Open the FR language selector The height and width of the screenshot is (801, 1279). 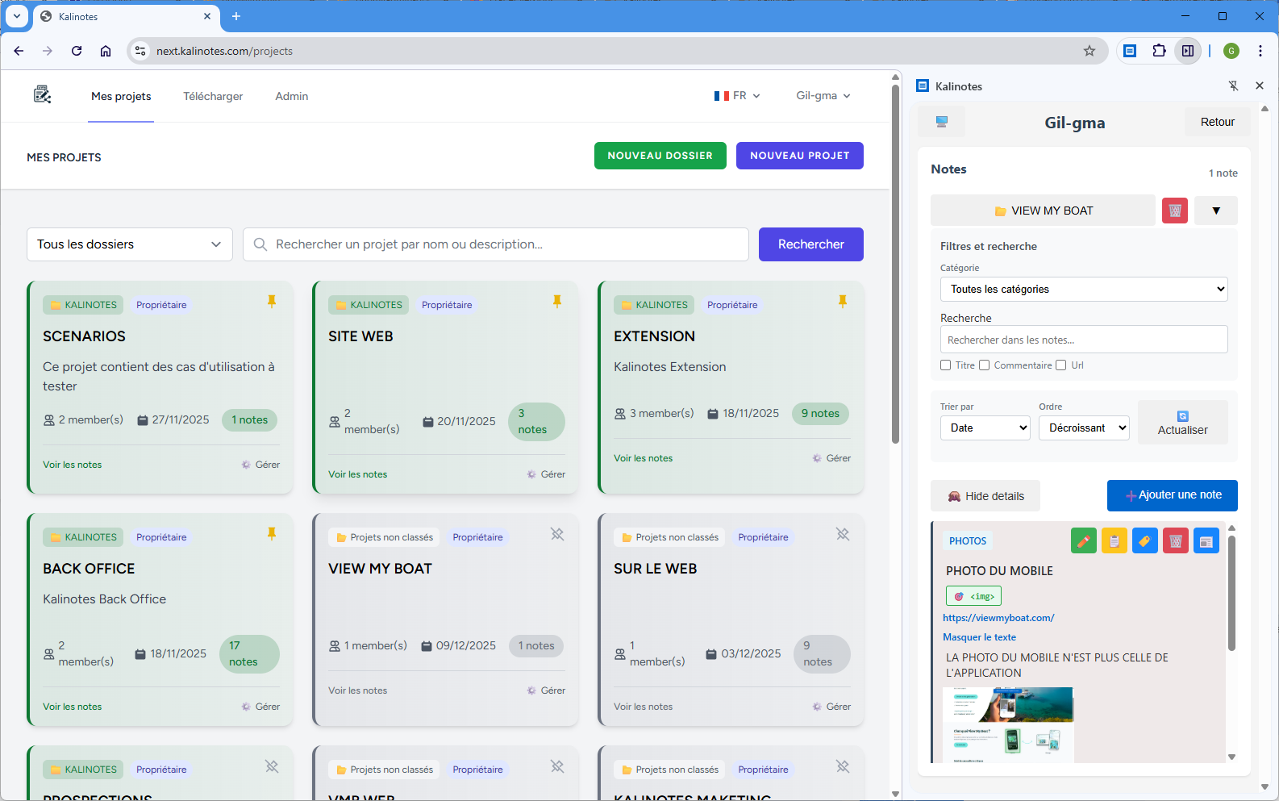pos(736,95)
